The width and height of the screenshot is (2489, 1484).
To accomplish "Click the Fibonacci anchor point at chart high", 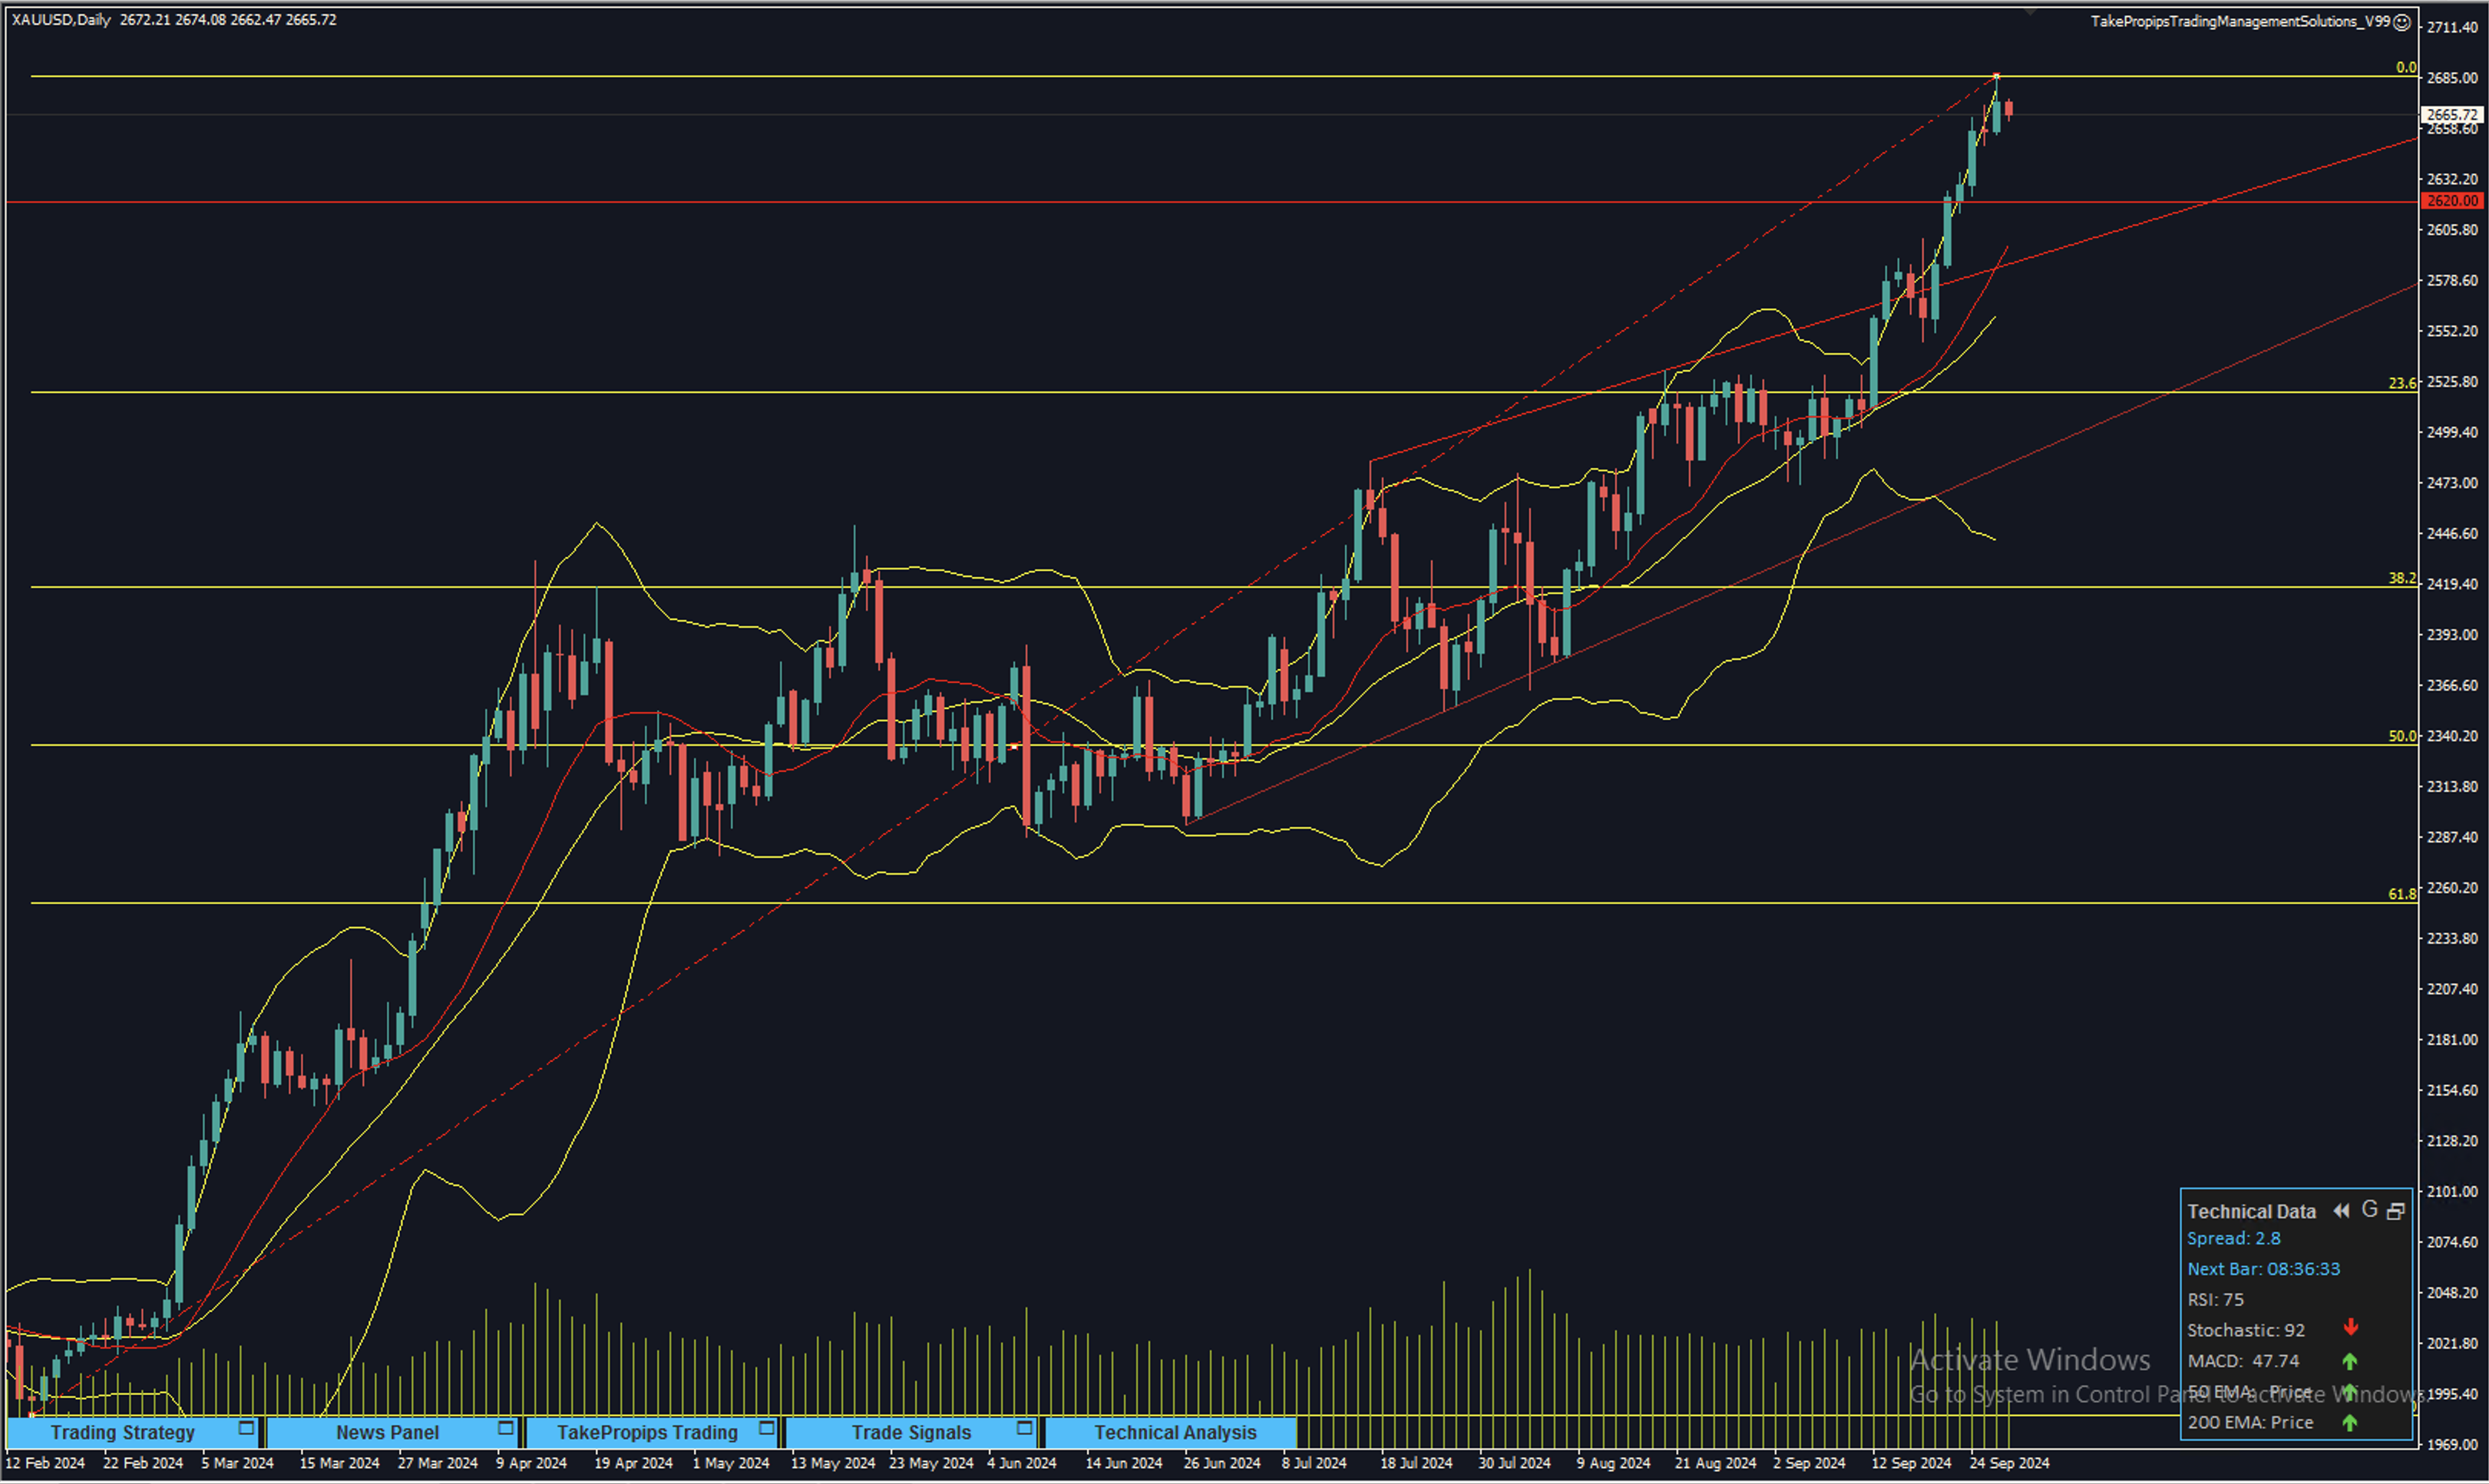I will 1997,76.
